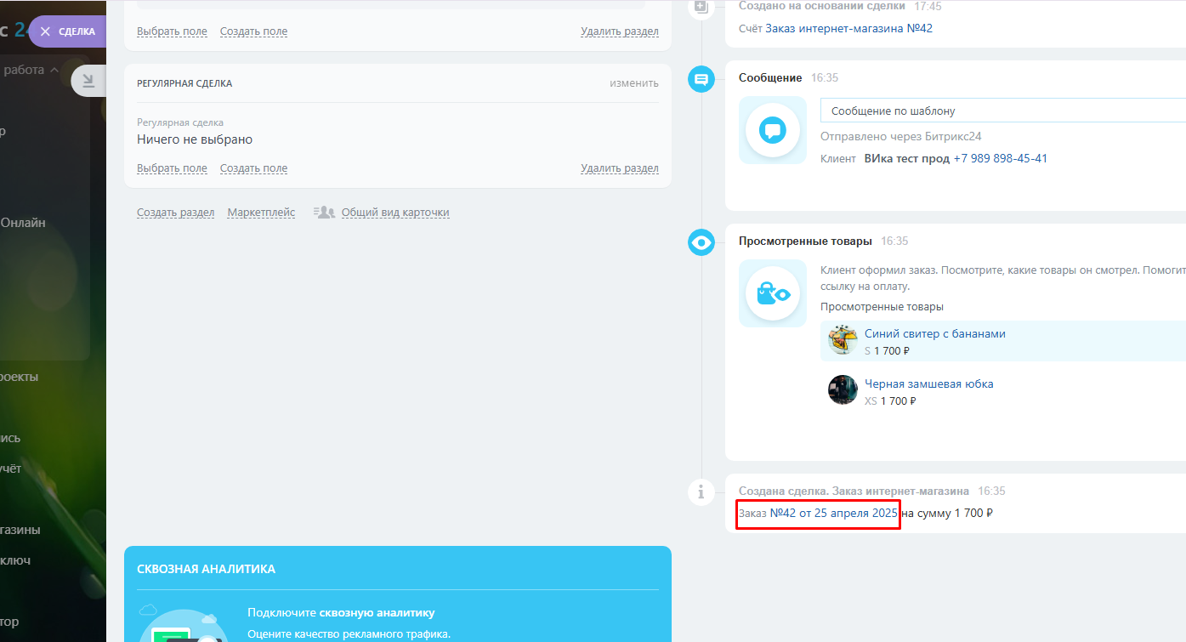Screen dimensions: 1186x642
Task: Click the large message bubble card icon
Action: tap(773, 130)
